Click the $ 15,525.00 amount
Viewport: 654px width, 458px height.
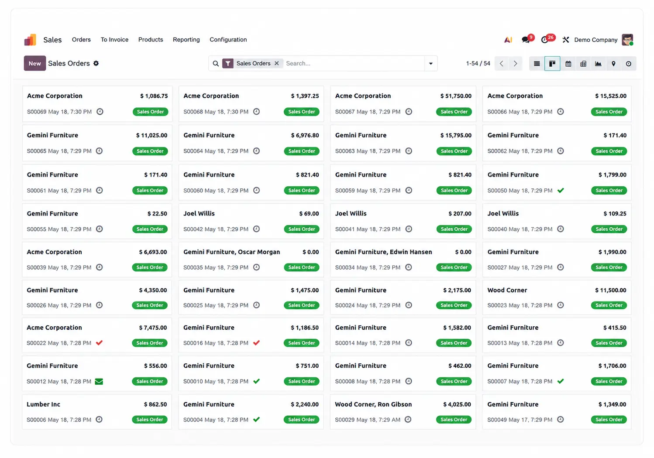[611, 96]
